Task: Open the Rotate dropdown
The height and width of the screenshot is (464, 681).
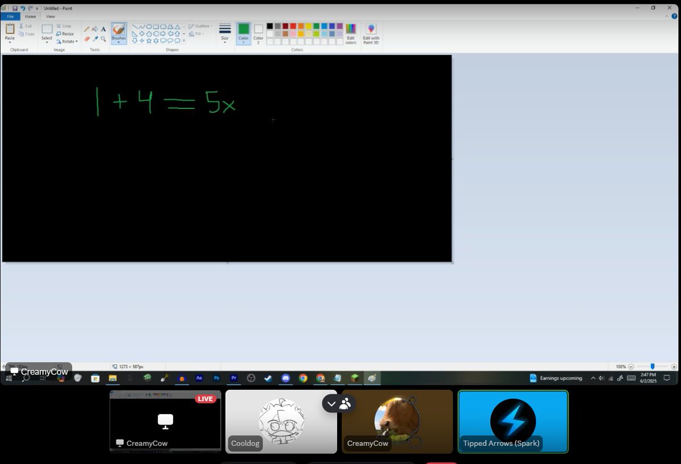Action: [x=67, y=41]
